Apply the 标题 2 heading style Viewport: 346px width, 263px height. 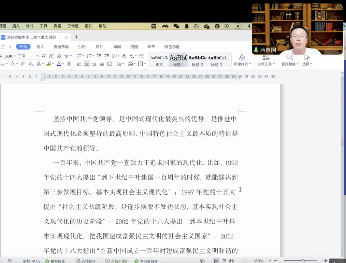tap(197, 60)
